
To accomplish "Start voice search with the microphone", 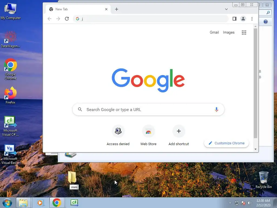I will click(216, 109).
